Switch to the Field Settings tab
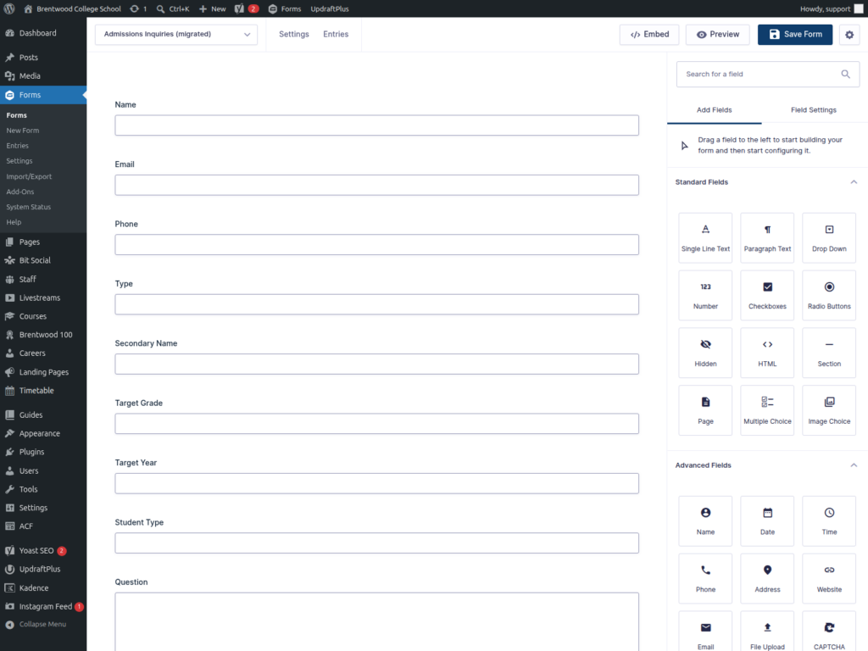This screenshot has height=651, width=868. pyautogui.click(x=813, y=109)
